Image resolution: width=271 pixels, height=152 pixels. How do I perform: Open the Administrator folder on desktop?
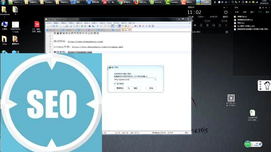(5, 12)
